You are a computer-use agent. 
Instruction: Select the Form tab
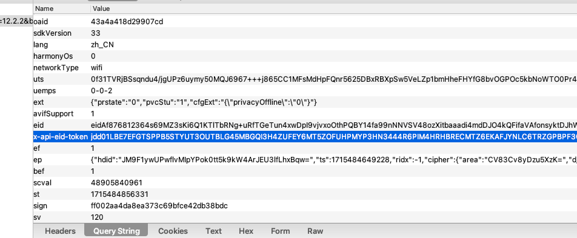[281, 231]
